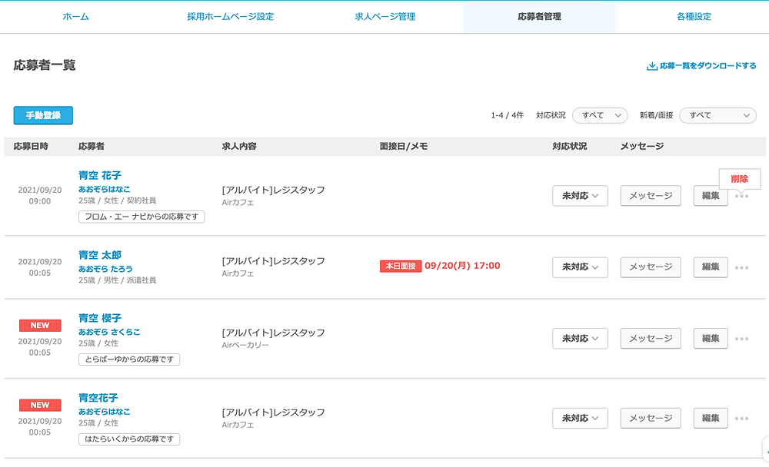Click the 対応状況 column header
The height and width of the screenshot is (467, 769).
(x=570, y=147)
